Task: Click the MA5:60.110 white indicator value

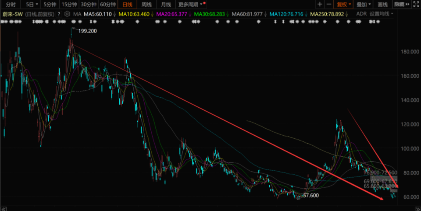Action: point(98,14)
